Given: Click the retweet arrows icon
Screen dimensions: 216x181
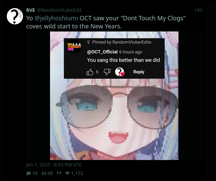Looking at the screenshot, I should tap(44, 173).
